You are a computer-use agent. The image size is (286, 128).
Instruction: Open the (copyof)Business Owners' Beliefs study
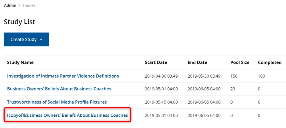pyautogui.click(x=67, y=115)
